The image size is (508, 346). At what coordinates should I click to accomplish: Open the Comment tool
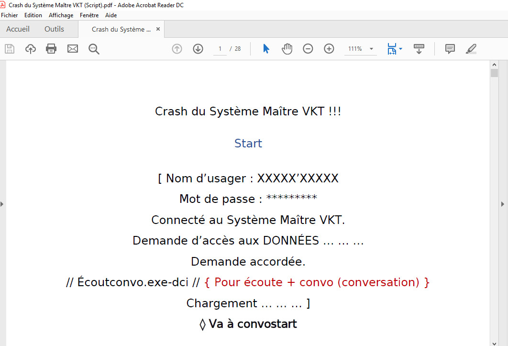pyautogui.click(x=449, y=48)
